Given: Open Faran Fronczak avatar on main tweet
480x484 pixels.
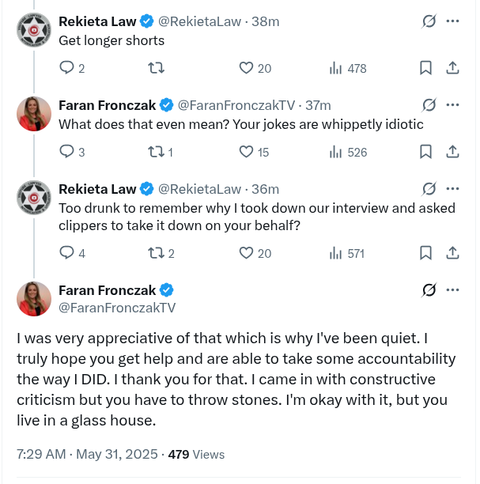Looking at the screenshot, I should [x=34, y=299].
